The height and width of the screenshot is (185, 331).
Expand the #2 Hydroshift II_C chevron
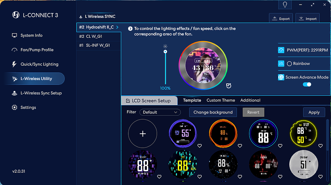(118, 27)
